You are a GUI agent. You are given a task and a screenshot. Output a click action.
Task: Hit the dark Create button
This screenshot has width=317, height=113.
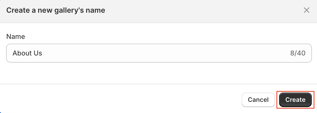click(x=295, y=100)
